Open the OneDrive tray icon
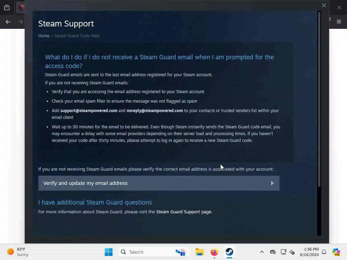Screen dimensions: 347x260 (x=273, y=252)
